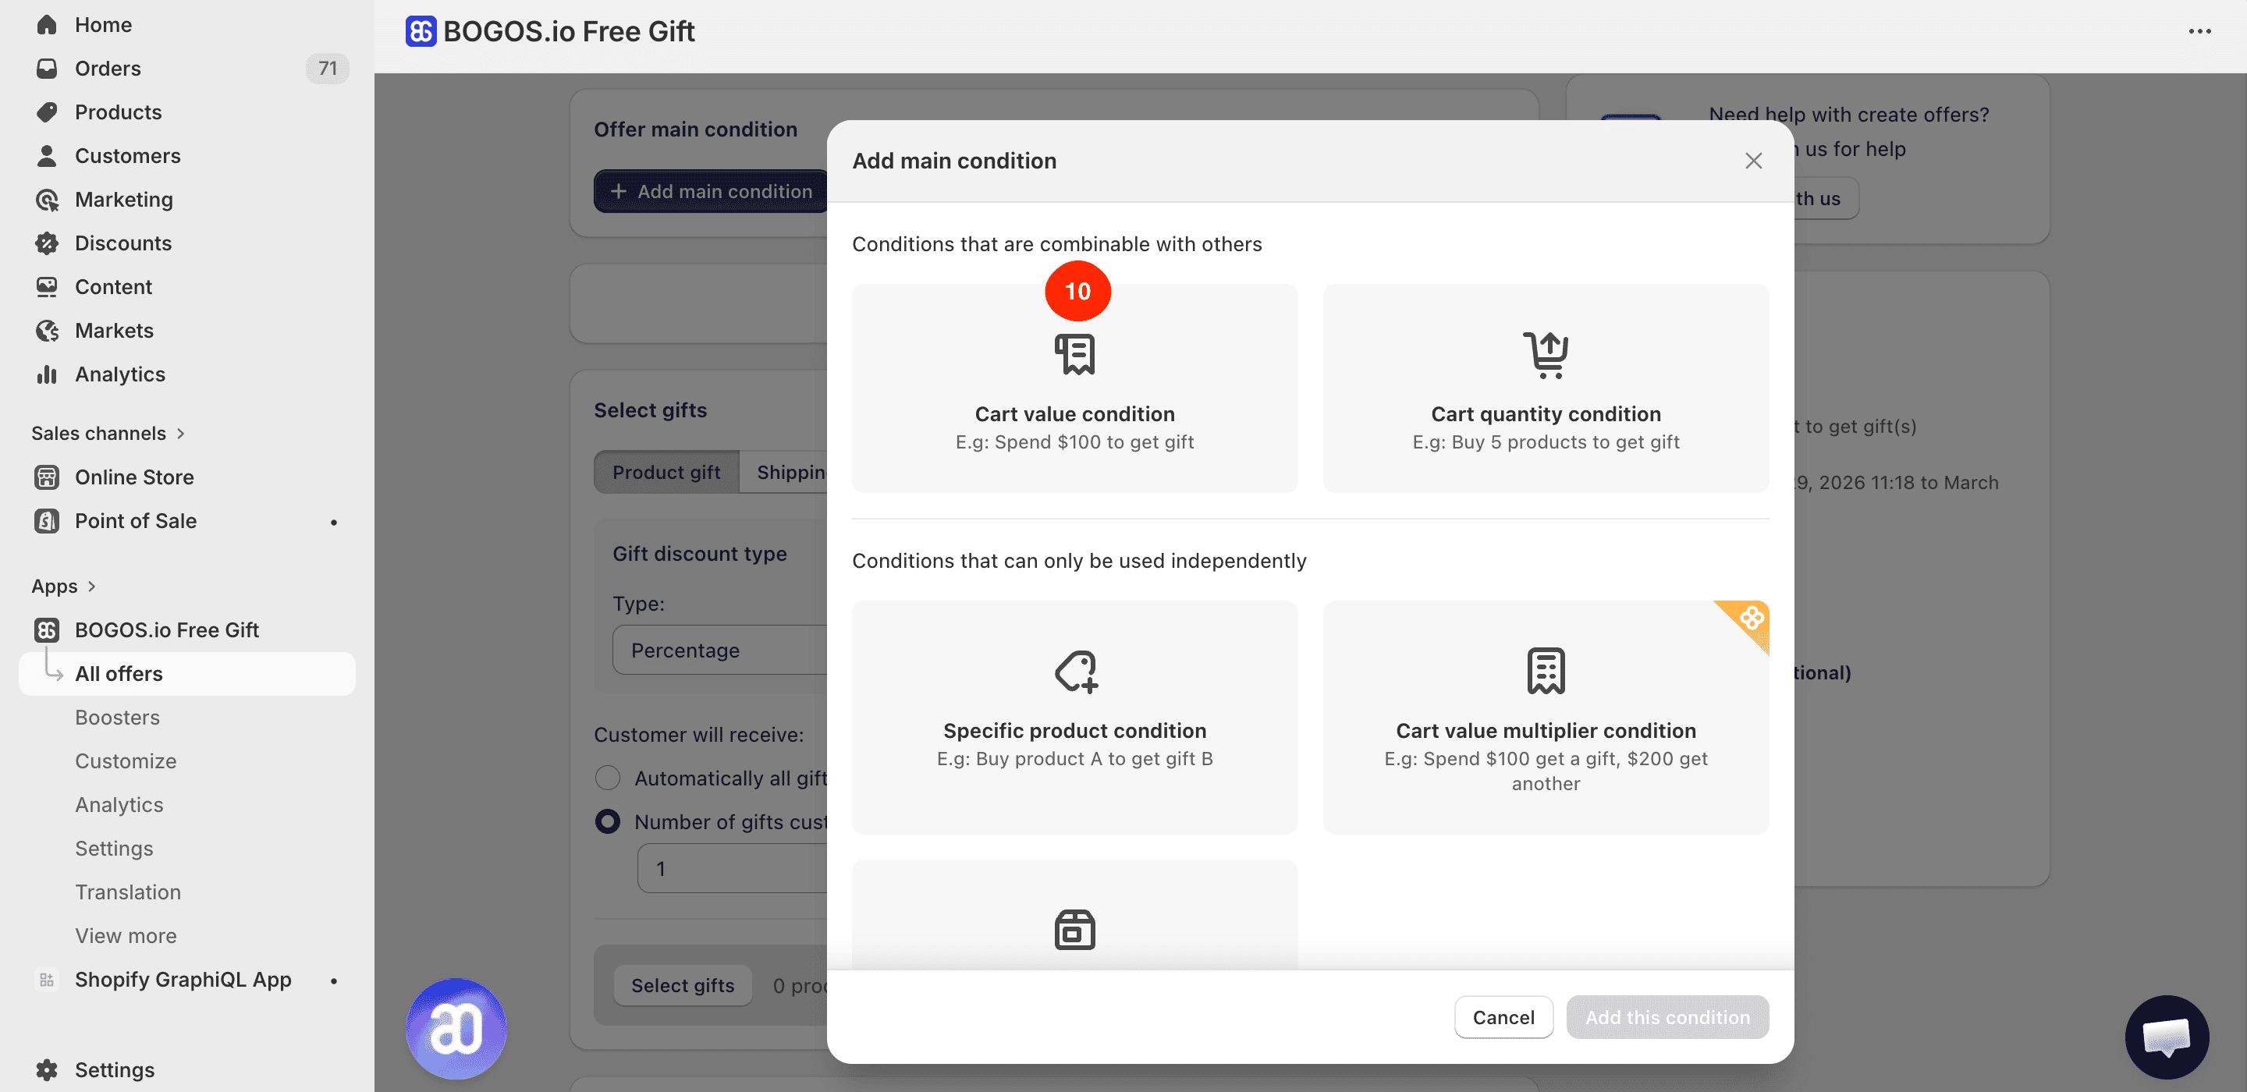Expand the Sales channels section
2247x1092 pixels.
108,433
